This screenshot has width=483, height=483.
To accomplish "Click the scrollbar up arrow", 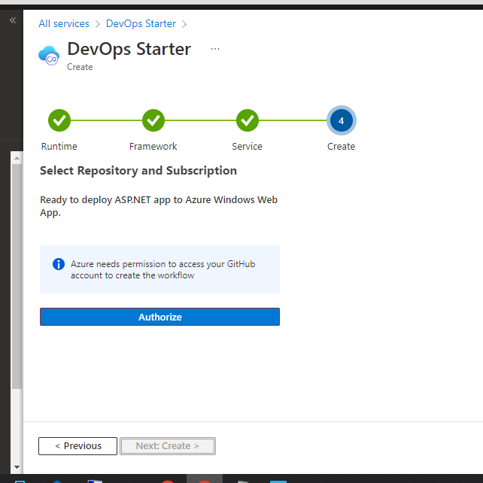I will pyautogui.click(x=17, y=156).
